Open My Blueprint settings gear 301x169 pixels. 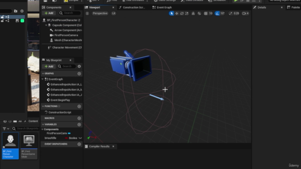click(x=79, y=66)
